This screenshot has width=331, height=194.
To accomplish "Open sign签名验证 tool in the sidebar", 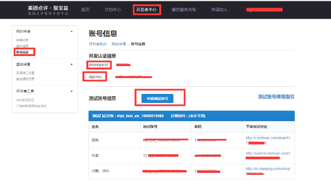I will coord(25,100).
